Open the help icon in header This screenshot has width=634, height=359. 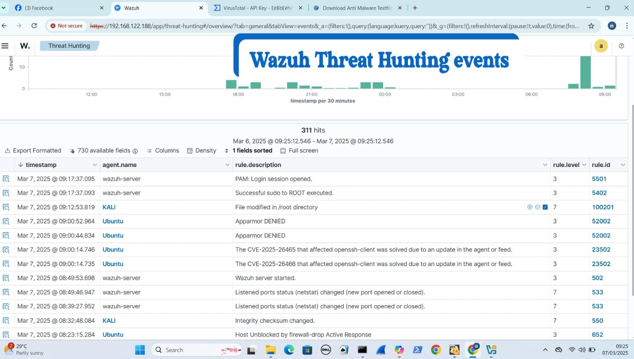tap(621, 46)
